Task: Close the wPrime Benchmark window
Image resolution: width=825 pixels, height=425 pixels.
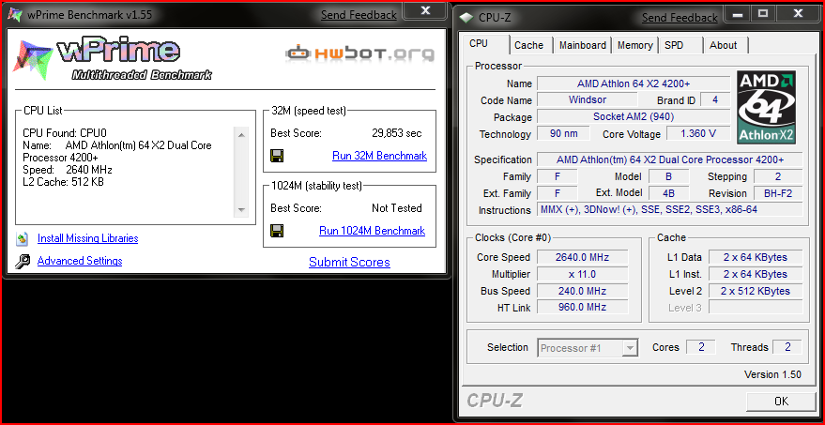Action: tap(426, 10)
